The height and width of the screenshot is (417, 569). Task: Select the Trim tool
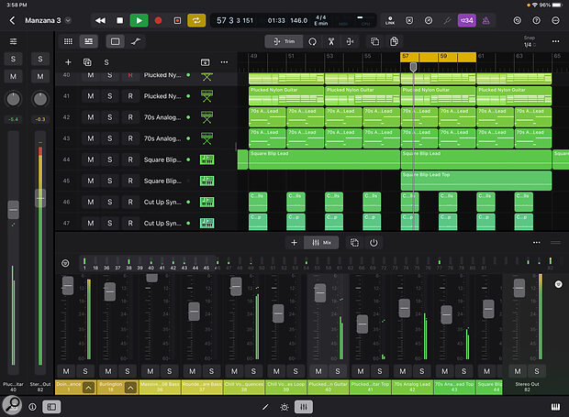point(284,41)
